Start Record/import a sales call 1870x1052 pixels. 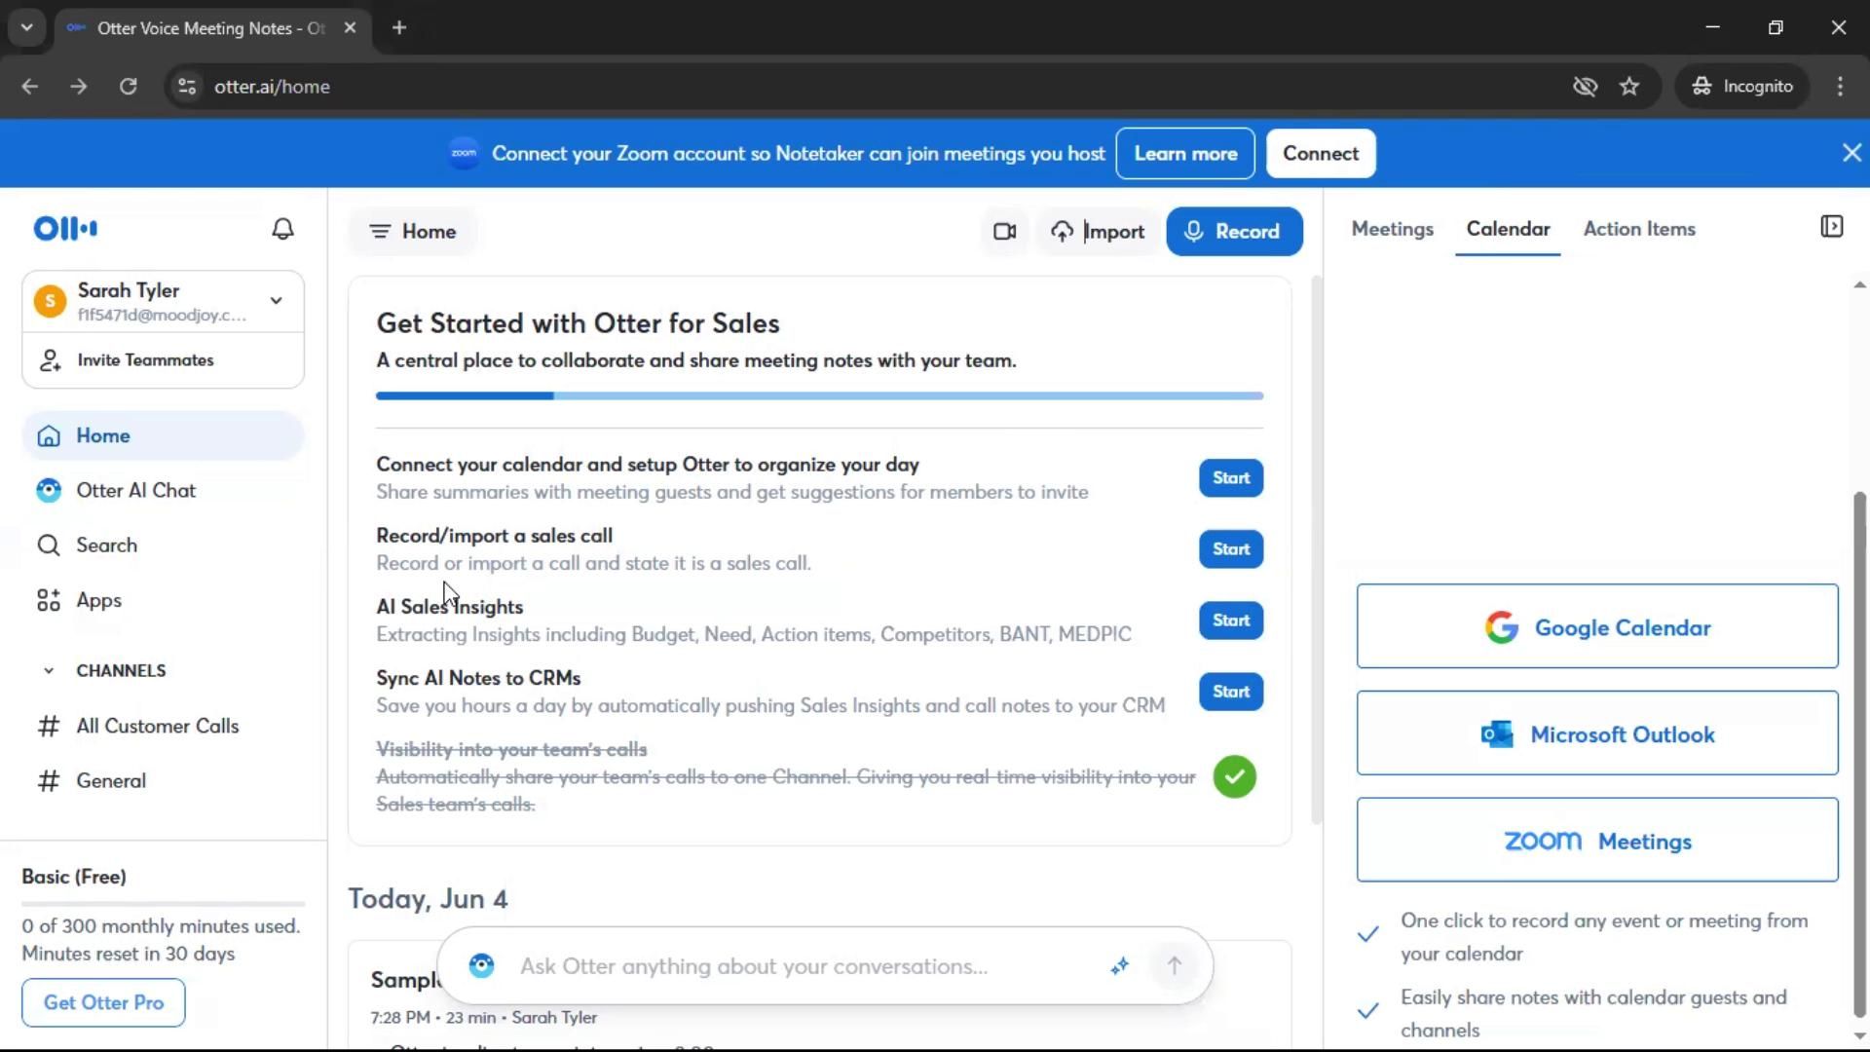click(x=1231, y=549)
